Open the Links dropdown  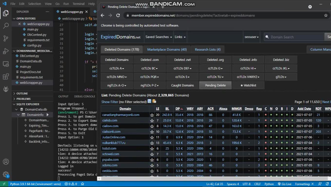point(180,37)
